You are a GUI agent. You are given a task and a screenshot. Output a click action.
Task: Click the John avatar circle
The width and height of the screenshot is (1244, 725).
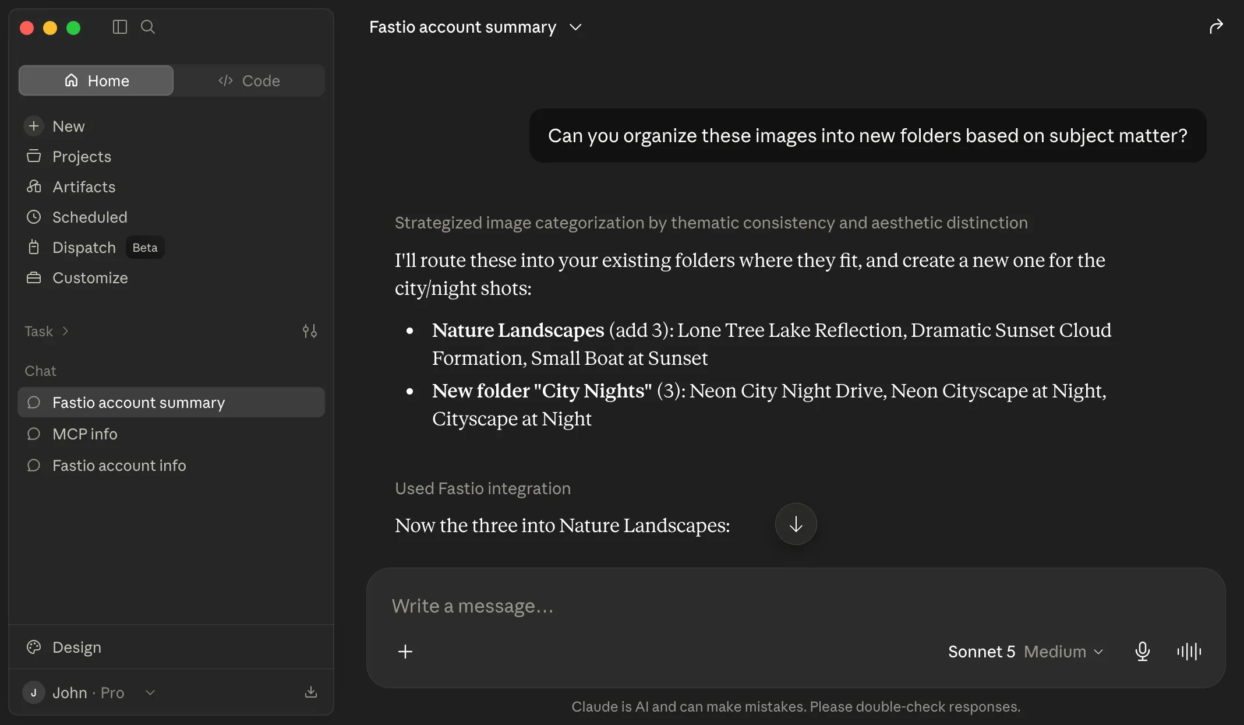34,692
